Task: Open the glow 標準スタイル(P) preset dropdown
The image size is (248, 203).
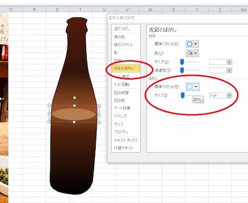Action: pyautogui.click(x=193, y=44)
